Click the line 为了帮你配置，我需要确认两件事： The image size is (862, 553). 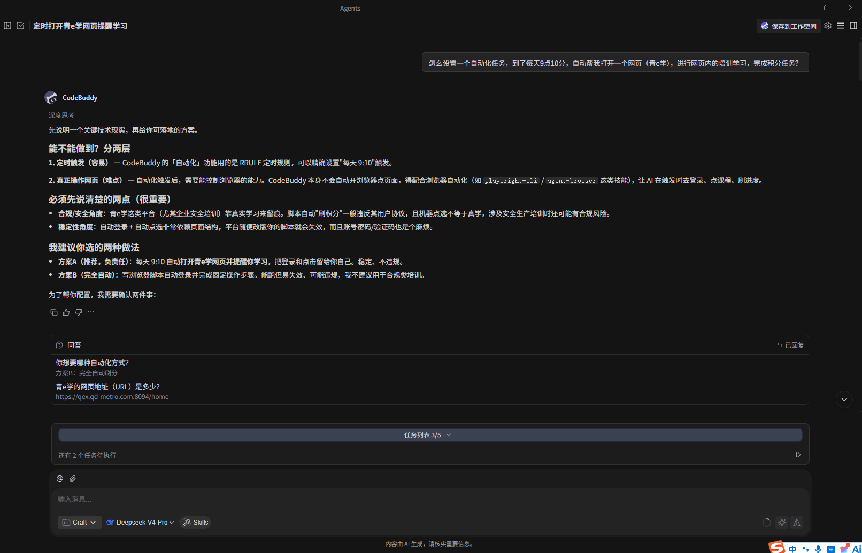pos(103,295)
